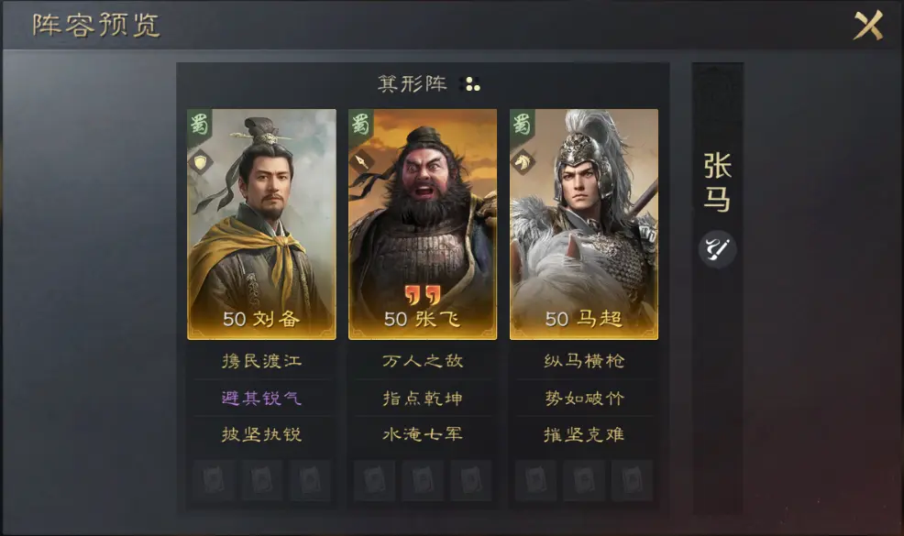Open the 张飞 general portrait card
This screenshot has height=536, width=904.
423,224
